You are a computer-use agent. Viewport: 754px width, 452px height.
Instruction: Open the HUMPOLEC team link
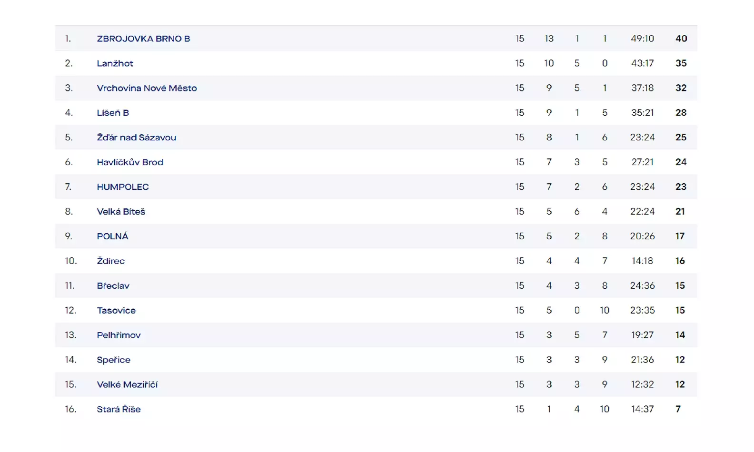pos(123,187)
